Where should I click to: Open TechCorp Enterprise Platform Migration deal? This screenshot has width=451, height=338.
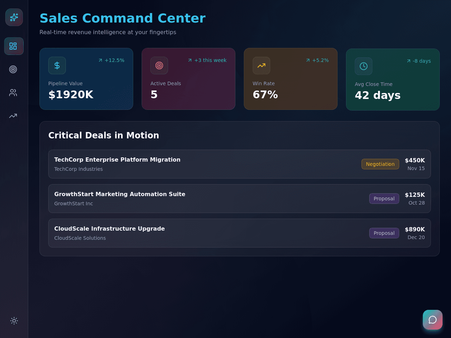(240, 164)
